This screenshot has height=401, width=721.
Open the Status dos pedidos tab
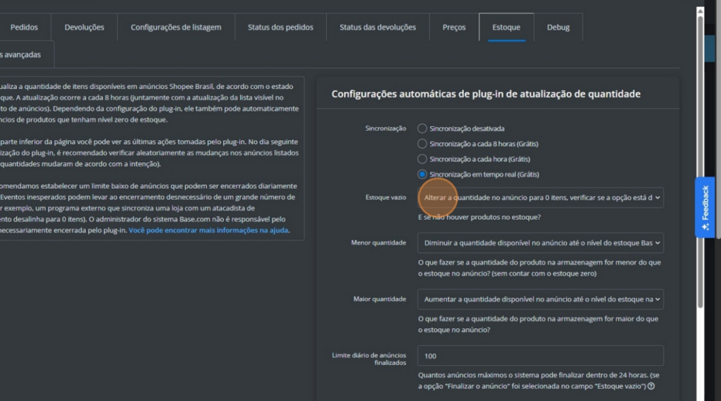pos(280,27)
